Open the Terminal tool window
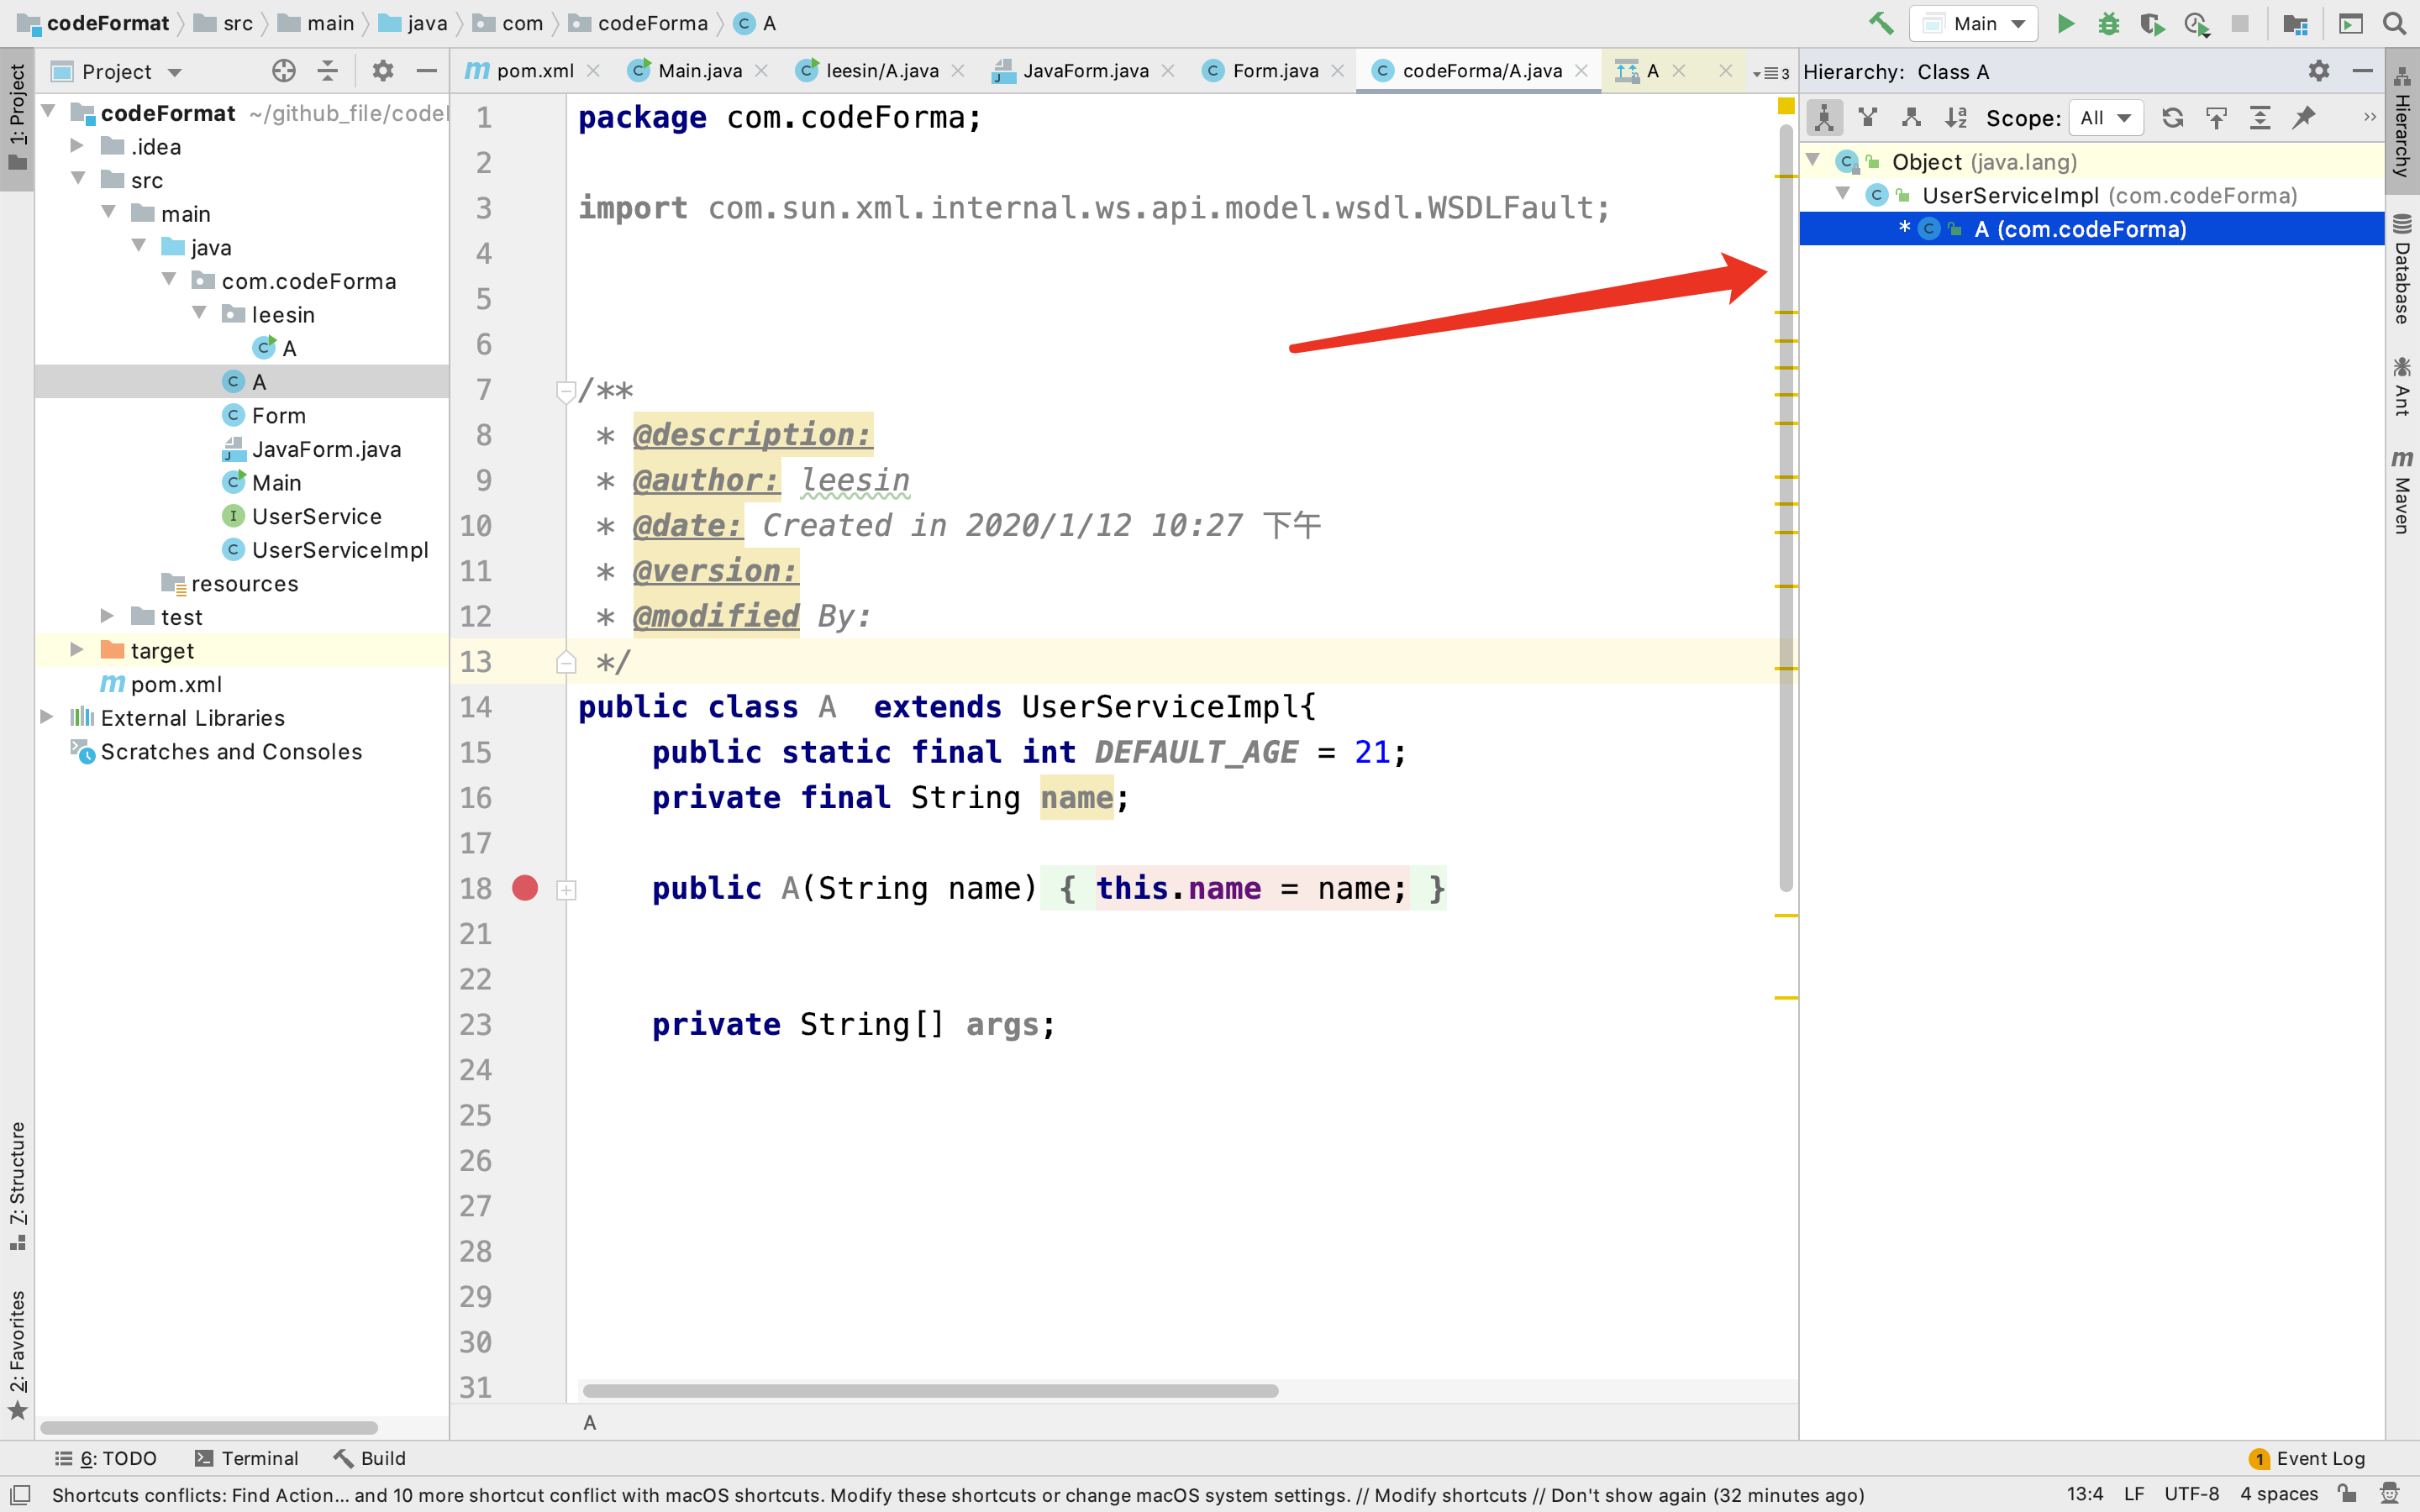 (246, 1458)
